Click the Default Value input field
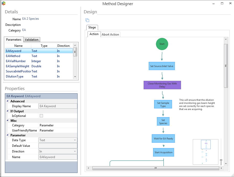The height and width of the screenshot is (177, 234). (58, 146)
